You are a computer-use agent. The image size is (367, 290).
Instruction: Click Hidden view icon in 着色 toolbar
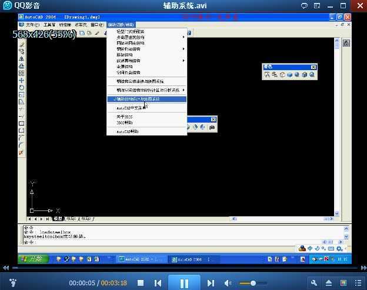coord(282,75)
